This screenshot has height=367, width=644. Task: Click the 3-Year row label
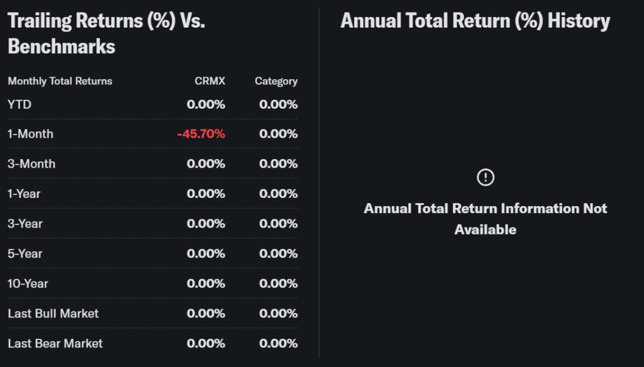pyautogui.click(x=25, y=224)
